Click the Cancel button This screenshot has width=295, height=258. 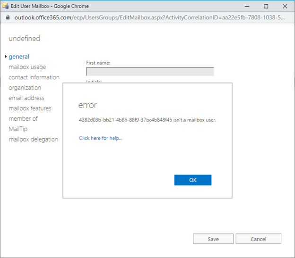(258, 239)
